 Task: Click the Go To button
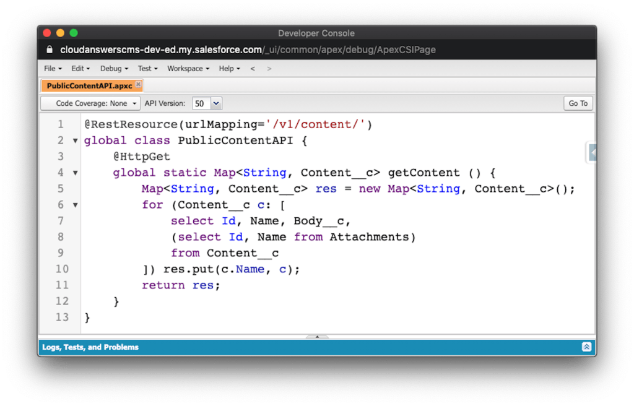tap(578, 103)
